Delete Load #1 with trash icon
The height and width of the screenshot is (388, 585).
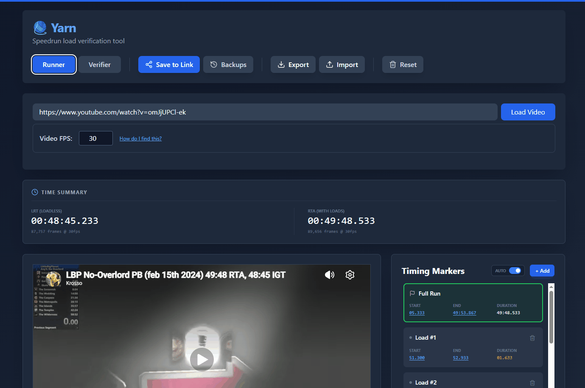[x=532, y=338]
